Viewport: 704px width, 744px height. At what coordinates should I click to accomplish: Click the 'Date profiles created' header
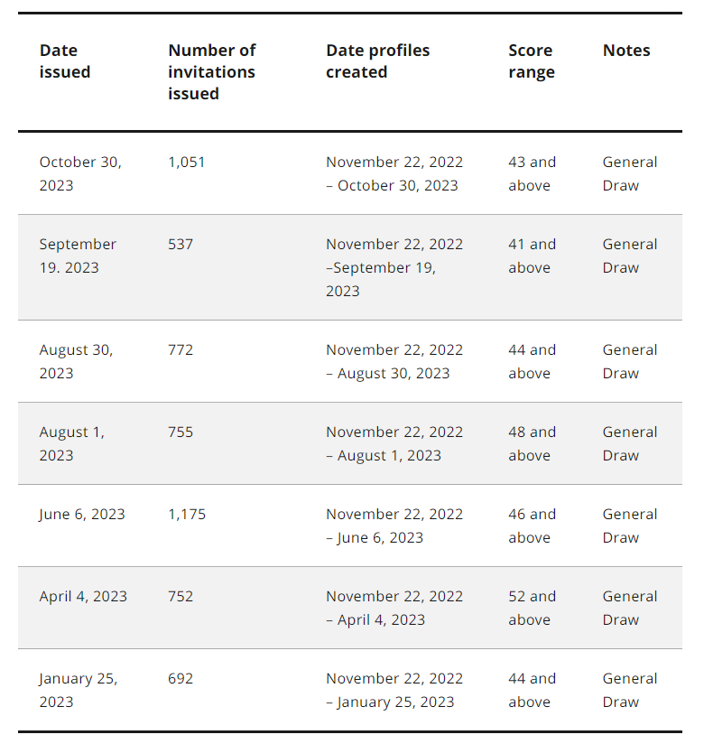pos(377,61)
